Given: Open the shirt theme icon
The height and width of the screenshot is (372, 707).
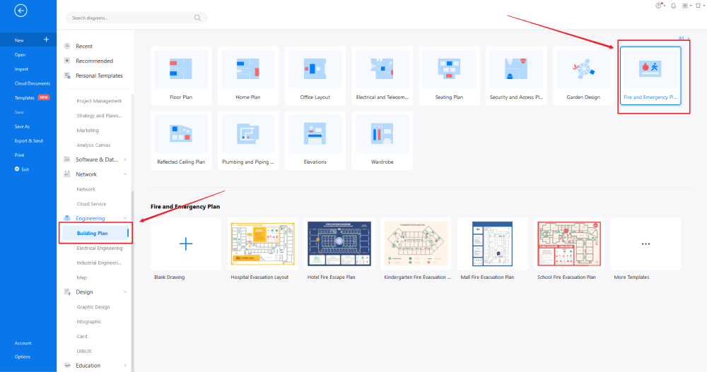Looking at the screenshot, I should pos(698,6).
